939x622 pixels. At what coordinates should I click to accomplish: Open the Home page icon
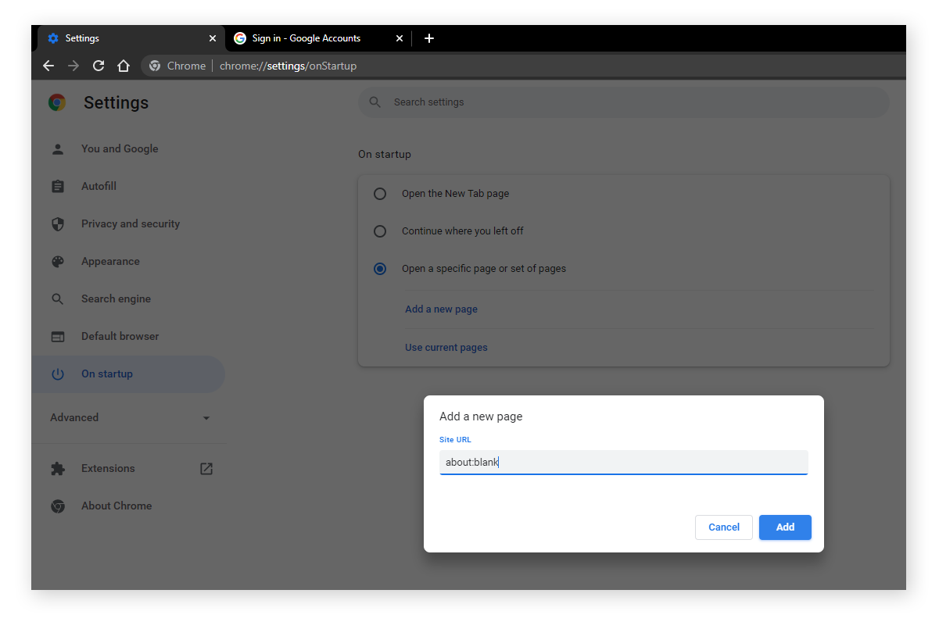124,66
